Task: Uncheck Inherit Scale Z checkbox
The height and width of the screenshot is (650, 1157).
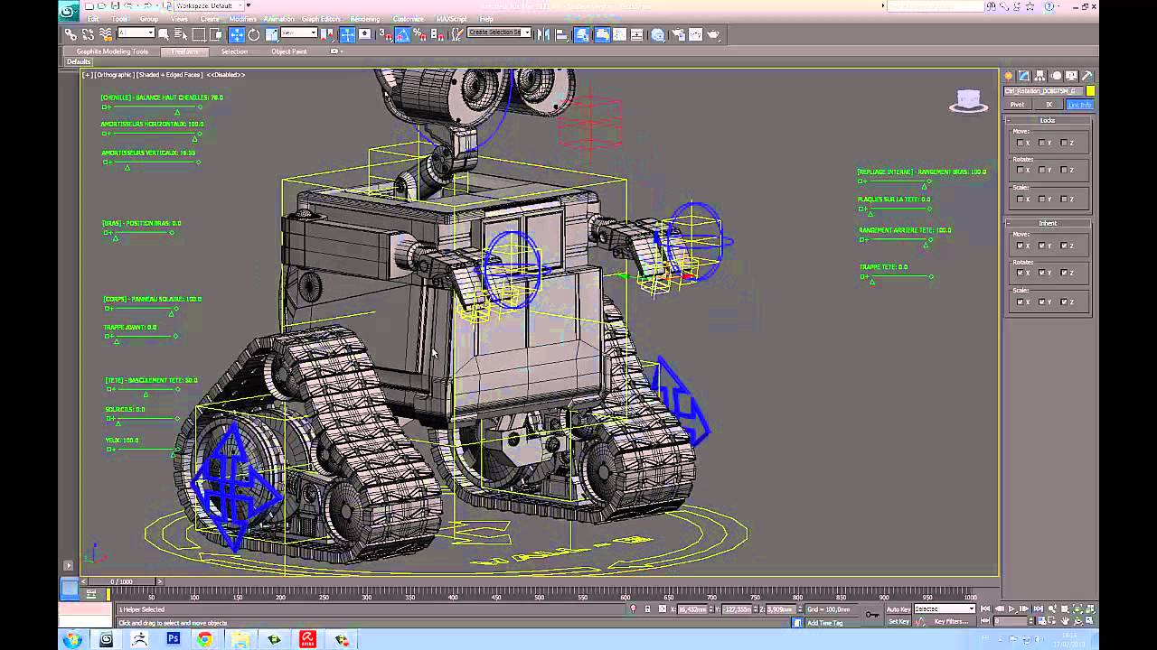Action: [1064, 302]
